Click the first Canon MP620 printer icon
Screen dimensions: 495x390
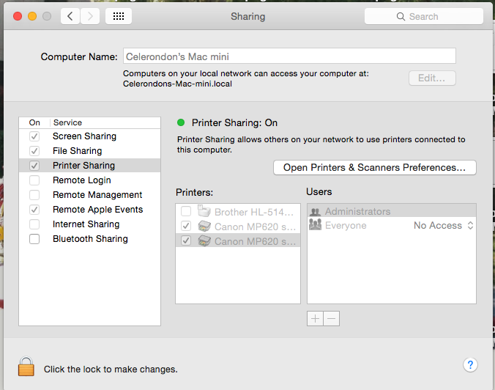pyautogui.click(x=204, y=227)
